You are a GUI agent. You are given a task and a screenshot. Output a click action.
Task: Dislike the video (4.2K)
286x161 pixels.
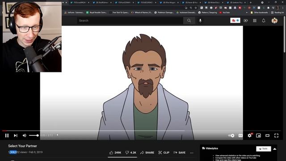pyautogui.click(x=130, y=153)
